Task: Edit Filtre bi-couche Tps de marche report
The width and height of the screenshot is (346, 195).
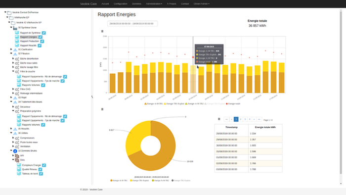Action: click(63, 81)
